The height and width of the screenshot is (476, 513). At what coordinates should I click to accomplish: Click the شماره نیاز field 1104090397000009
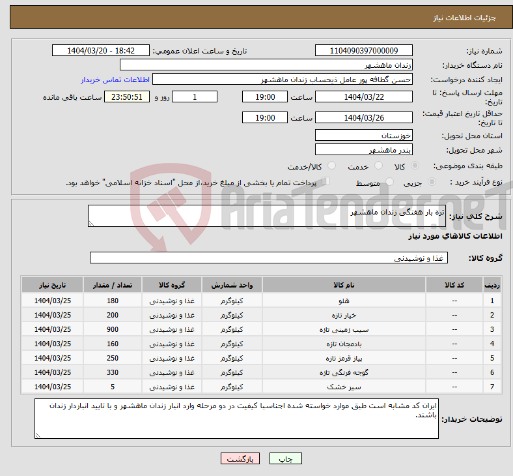click(x=363, y=50)
